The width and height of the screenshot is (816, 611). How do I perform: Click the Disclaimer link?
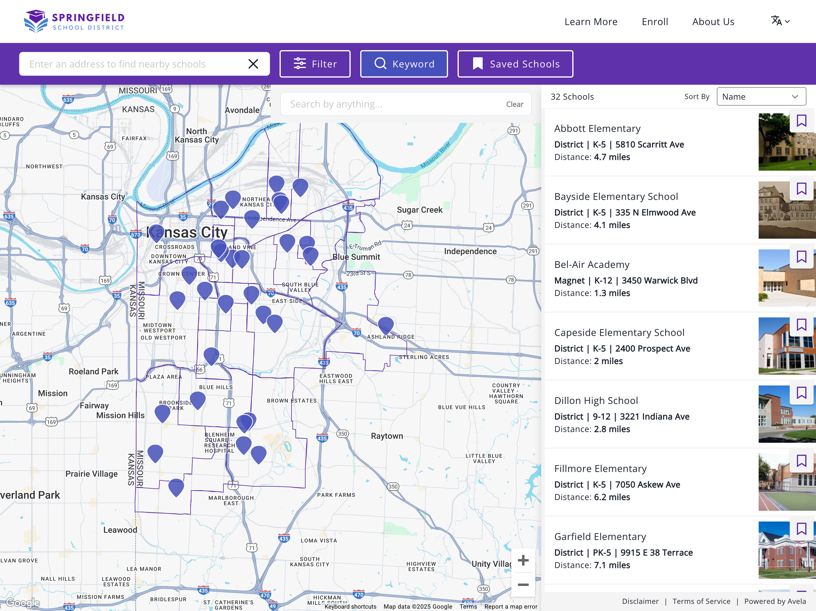[x=641, y=601]
